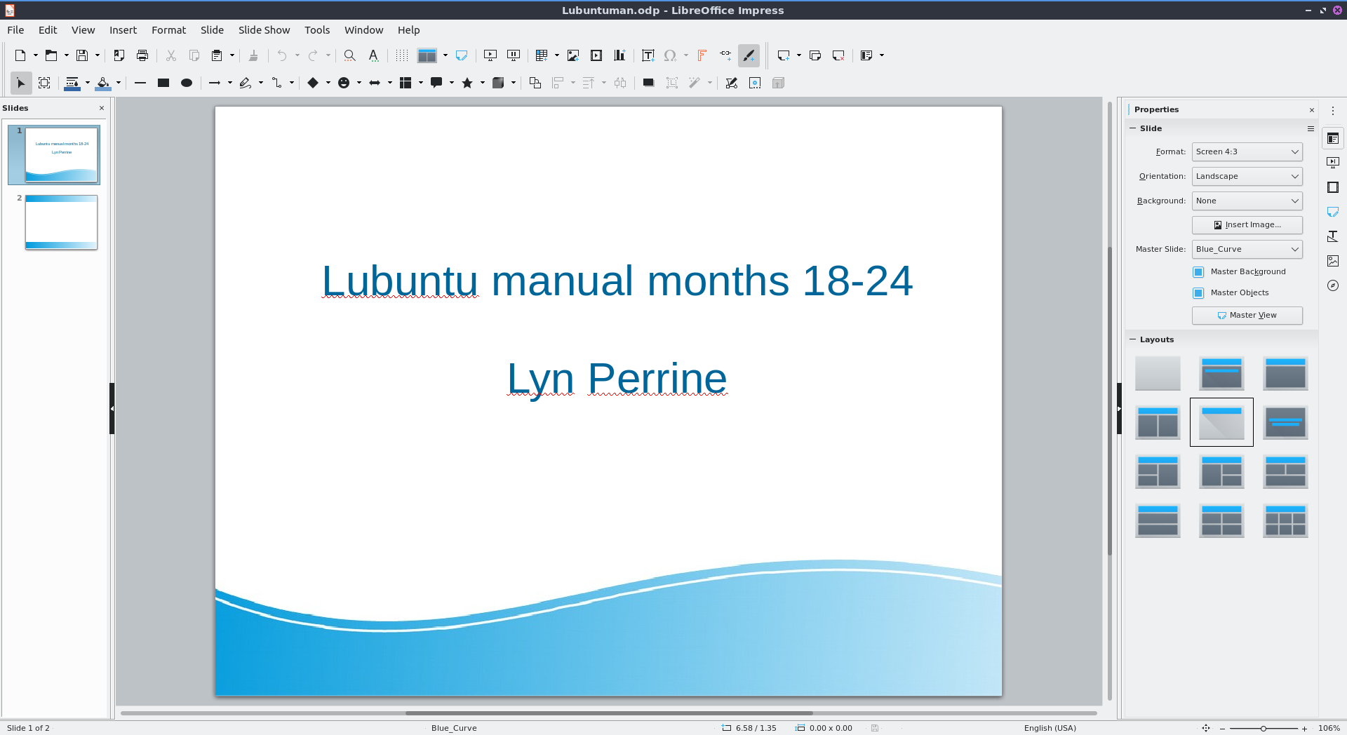Click the Master View button
This screenshot has height=735, width=1347.
tap(1247, 316)
